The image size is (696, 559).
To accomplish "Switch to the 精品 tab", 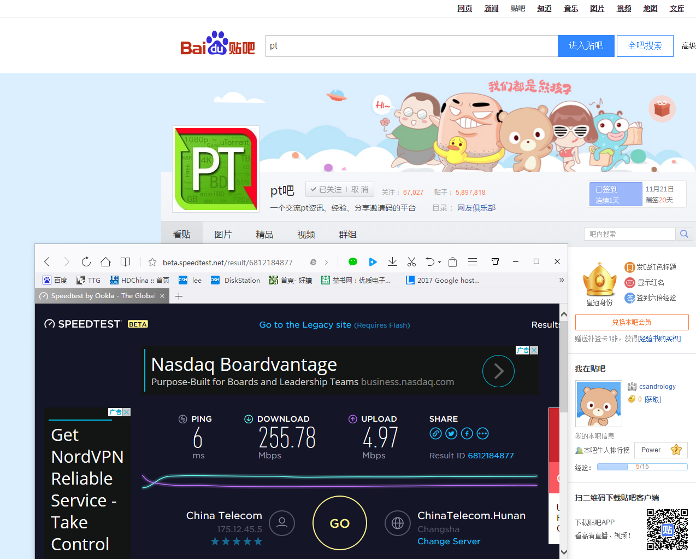I will 264,234.
